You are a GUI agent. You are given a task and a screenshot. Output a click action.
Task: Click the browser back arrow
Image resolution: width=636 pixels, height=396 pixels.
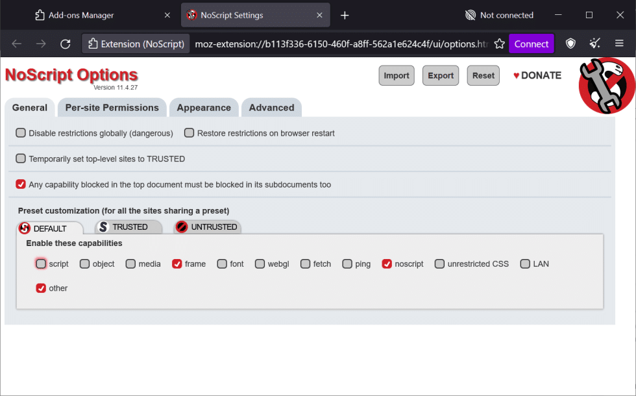17,44
